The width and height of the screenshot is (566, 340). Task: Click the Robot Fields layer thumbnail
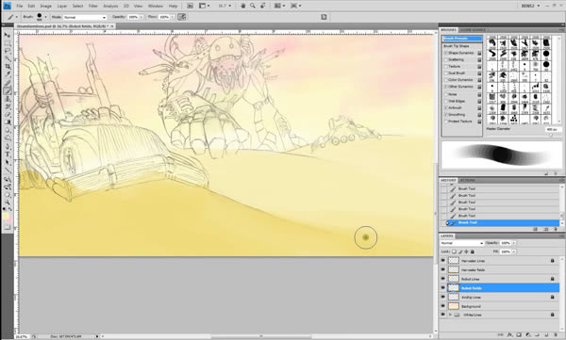(x=454, y=287)
